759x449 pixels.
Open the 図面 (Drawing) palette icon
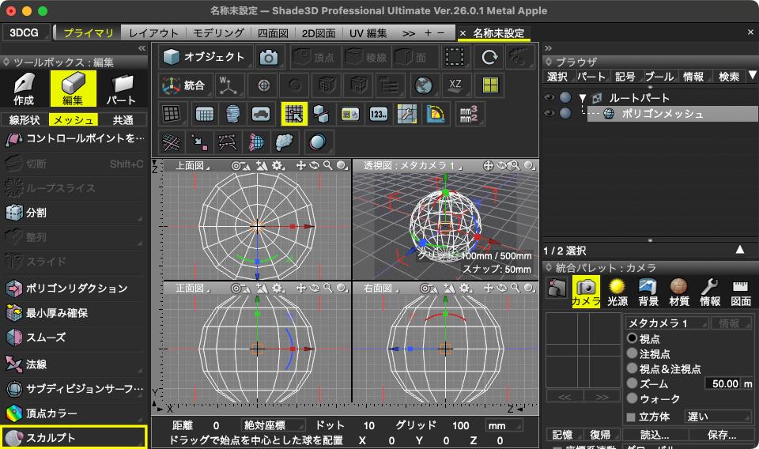click(741, 291)
